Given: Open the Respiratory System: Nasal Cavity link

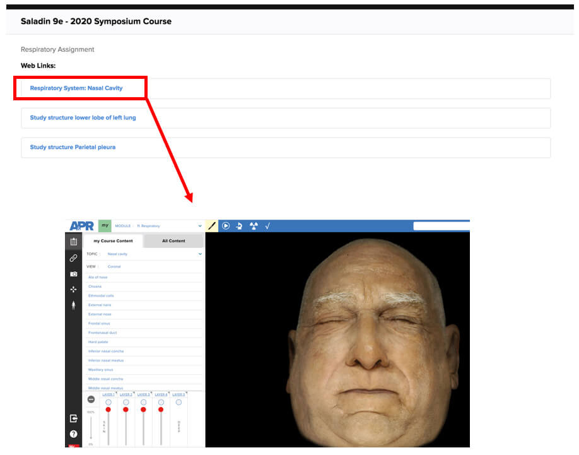Looking at the screenshot, I should point(76,88).
